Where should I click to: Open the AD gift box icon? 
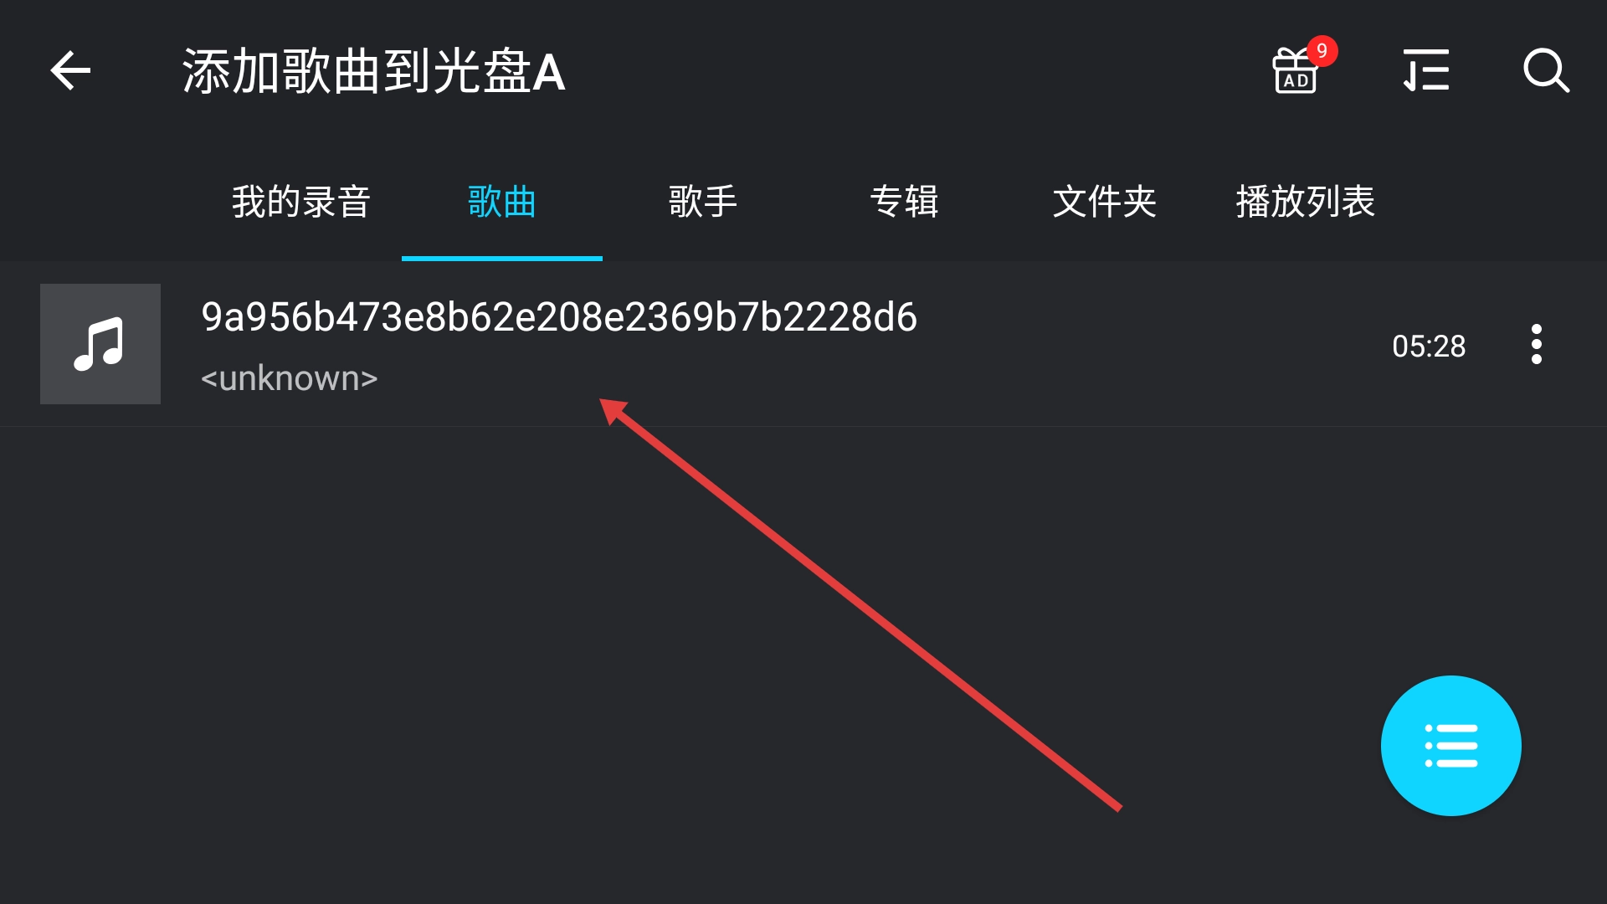pos(1295,70)
